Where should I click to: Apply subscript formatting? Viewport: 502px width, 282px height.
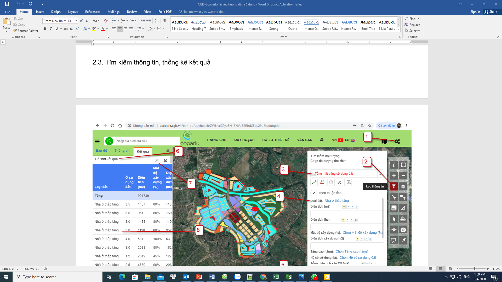(x=71, y=29)
